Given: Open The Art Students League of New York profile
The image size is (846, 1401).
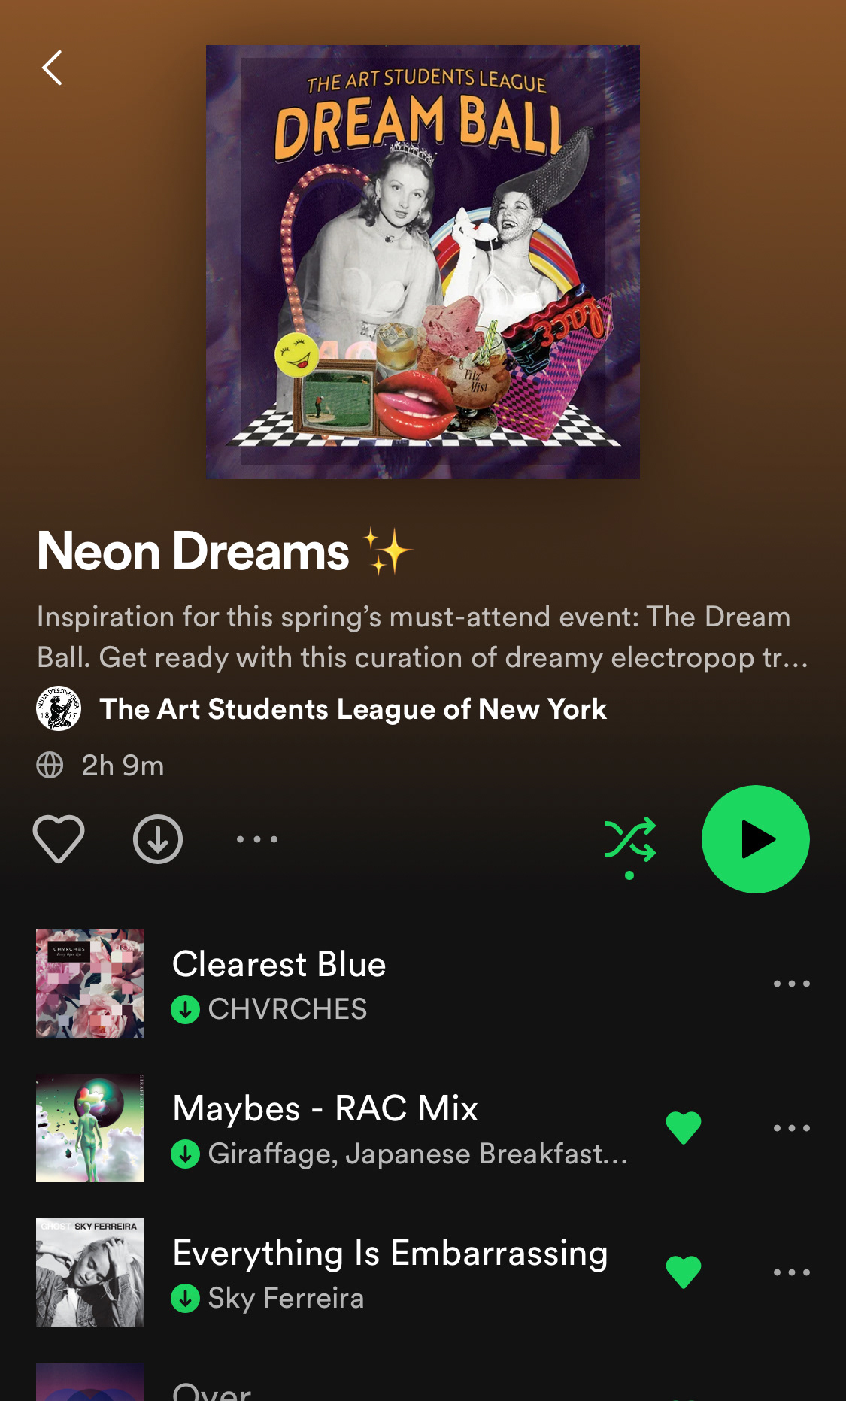Looking at the screenshot, I should (353, 708).
